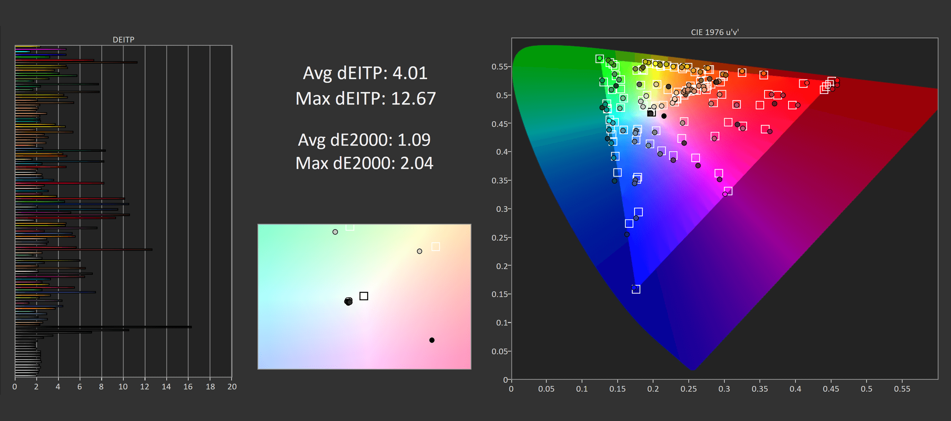Click the gray circle at the top of the zoomed panel

tap(335, 232)
